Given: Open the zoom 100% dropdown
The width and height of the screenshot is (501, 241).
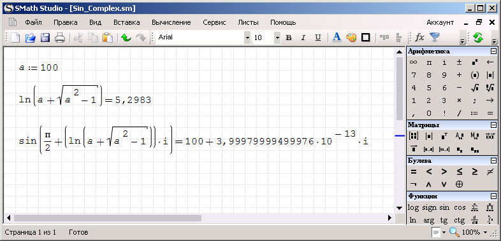Looking at the screenshot, I should [x=486, y=232].
